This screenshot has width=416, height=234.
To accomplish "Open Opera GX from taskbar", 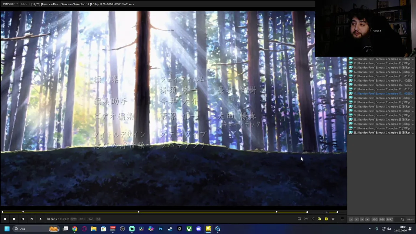I will click(x=84, y=229).
